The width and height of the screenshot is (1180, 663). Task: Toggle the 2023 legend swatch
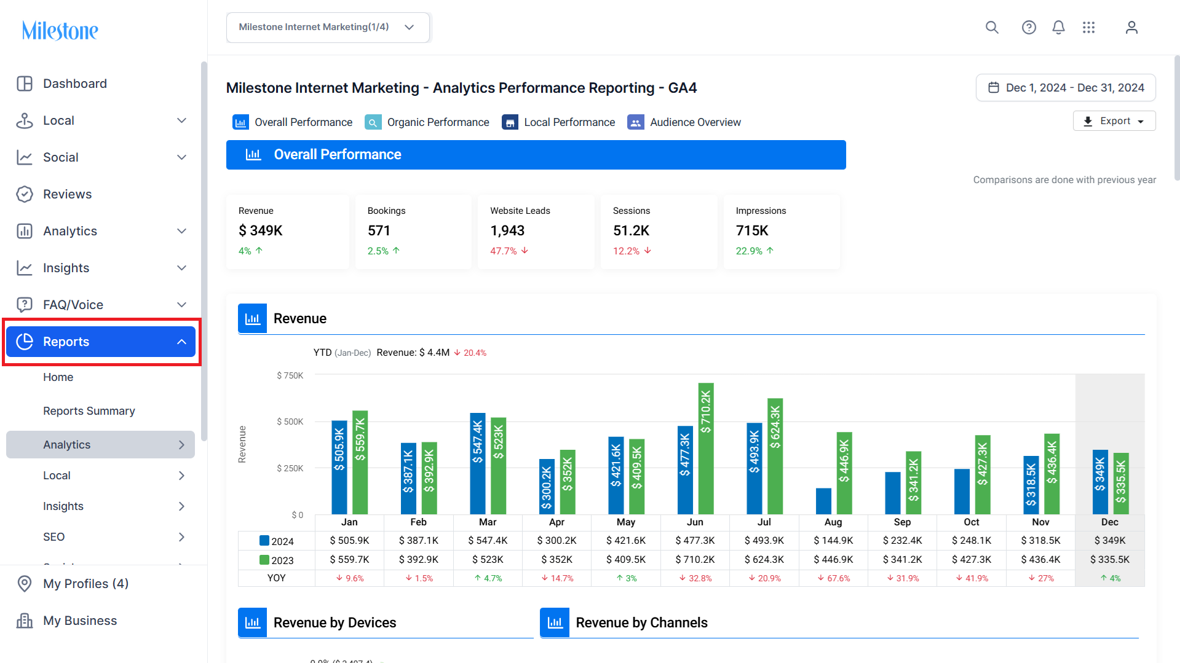pyautogui.click(x=264, y=560)
